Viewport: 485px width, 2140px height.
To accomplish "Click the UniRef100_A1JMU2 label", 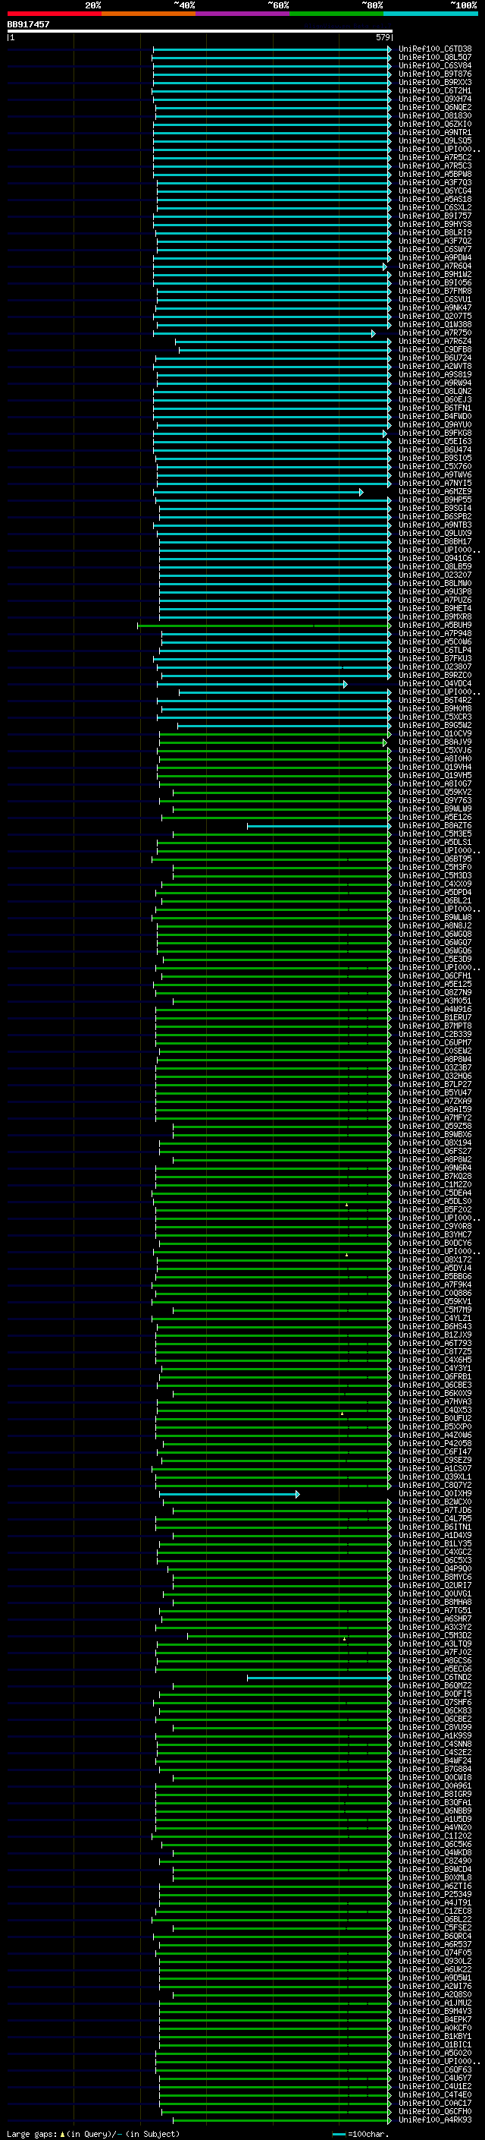I will tap(435, 2003).
